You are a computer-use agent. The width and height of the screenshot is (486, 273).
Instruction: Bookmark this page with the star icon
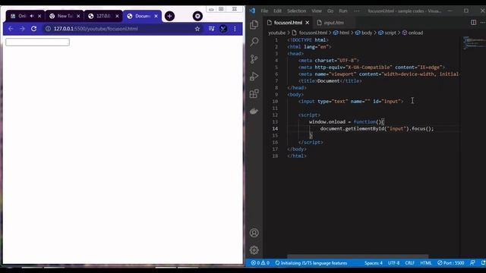(197, 29)
